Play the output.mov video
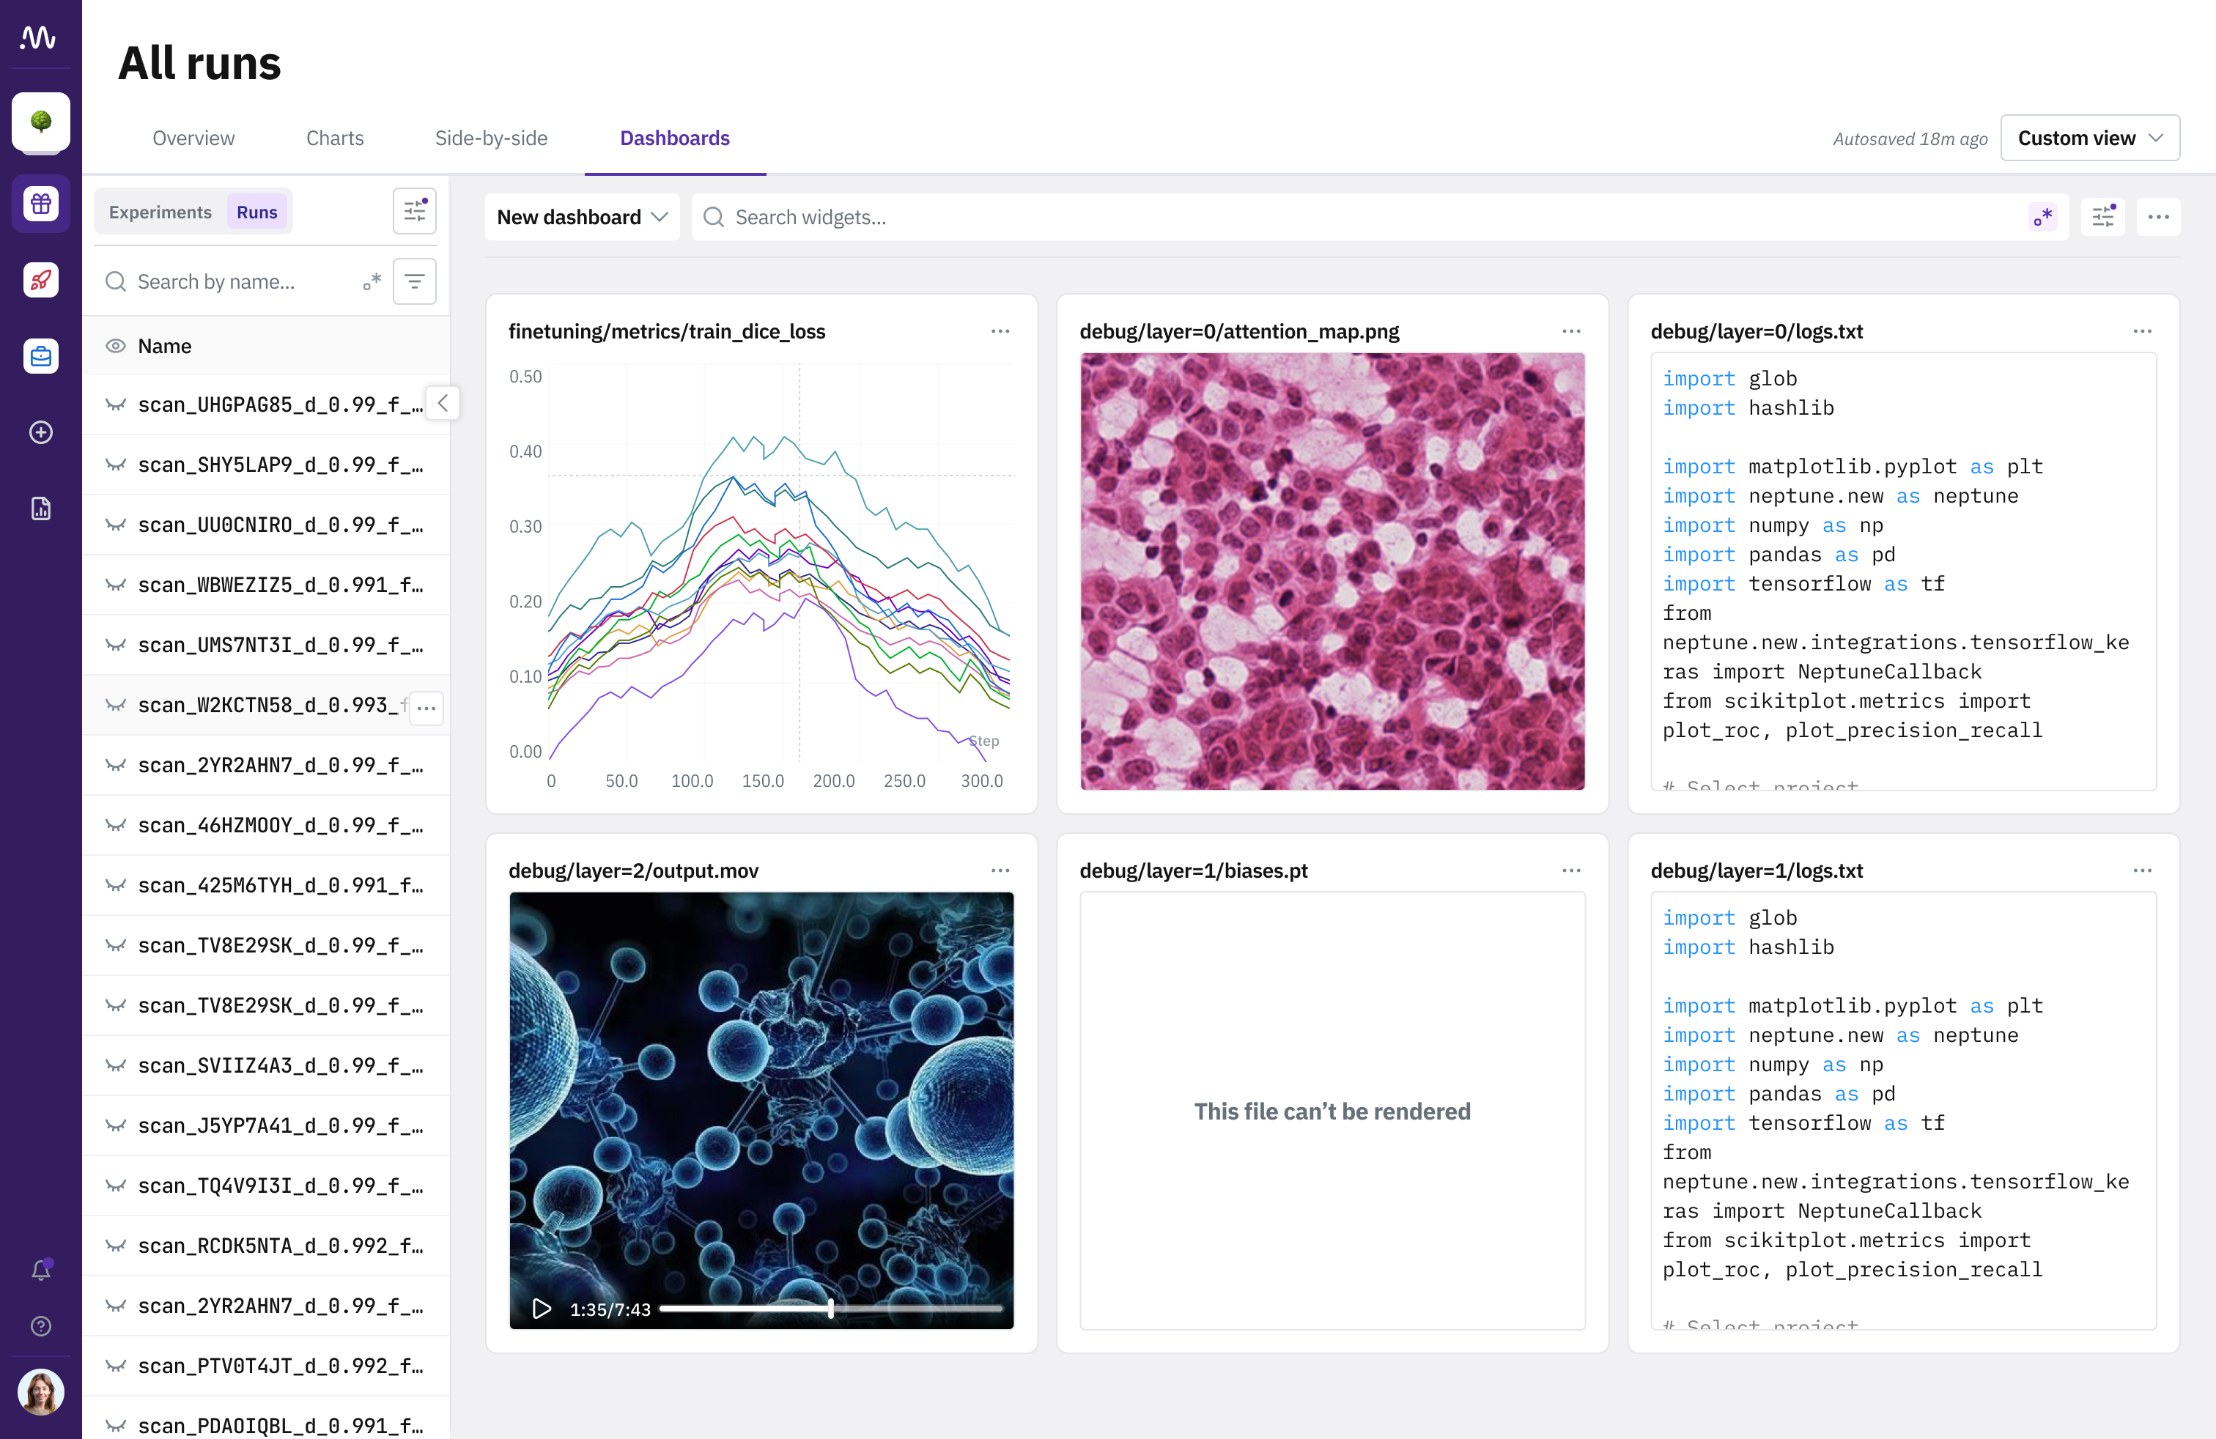The image size is (2216, 1439). [x=541, y=1308]
